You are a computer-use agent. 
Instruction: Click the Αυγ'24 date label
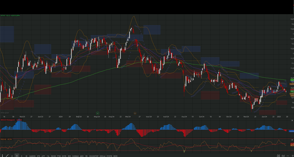pyautogui.click(x=184, y=117)
